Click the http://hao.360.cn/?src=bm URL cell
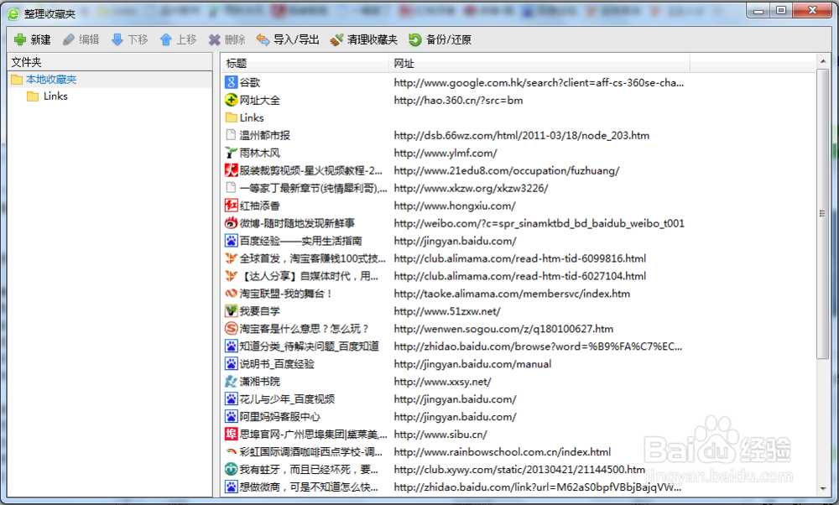 (x=459, y=100)
